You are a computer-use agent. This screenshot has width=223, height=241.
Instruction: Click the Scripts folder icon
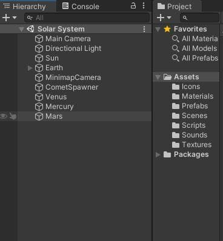pyautogui.click(x=176, y=125)
